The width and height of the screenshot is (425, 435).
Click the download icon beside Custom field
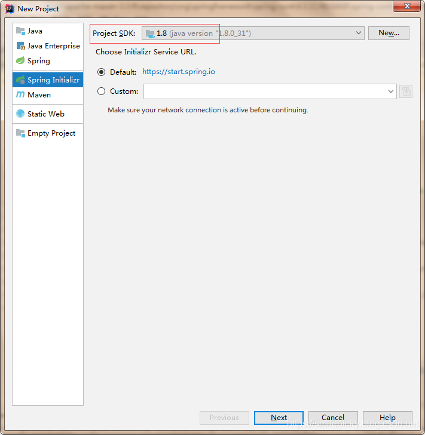click(406, 91)
